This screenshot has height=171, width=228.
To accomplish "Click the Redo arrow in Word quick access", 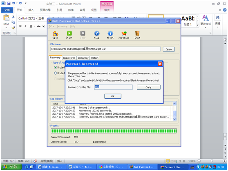I will (20, 3).
